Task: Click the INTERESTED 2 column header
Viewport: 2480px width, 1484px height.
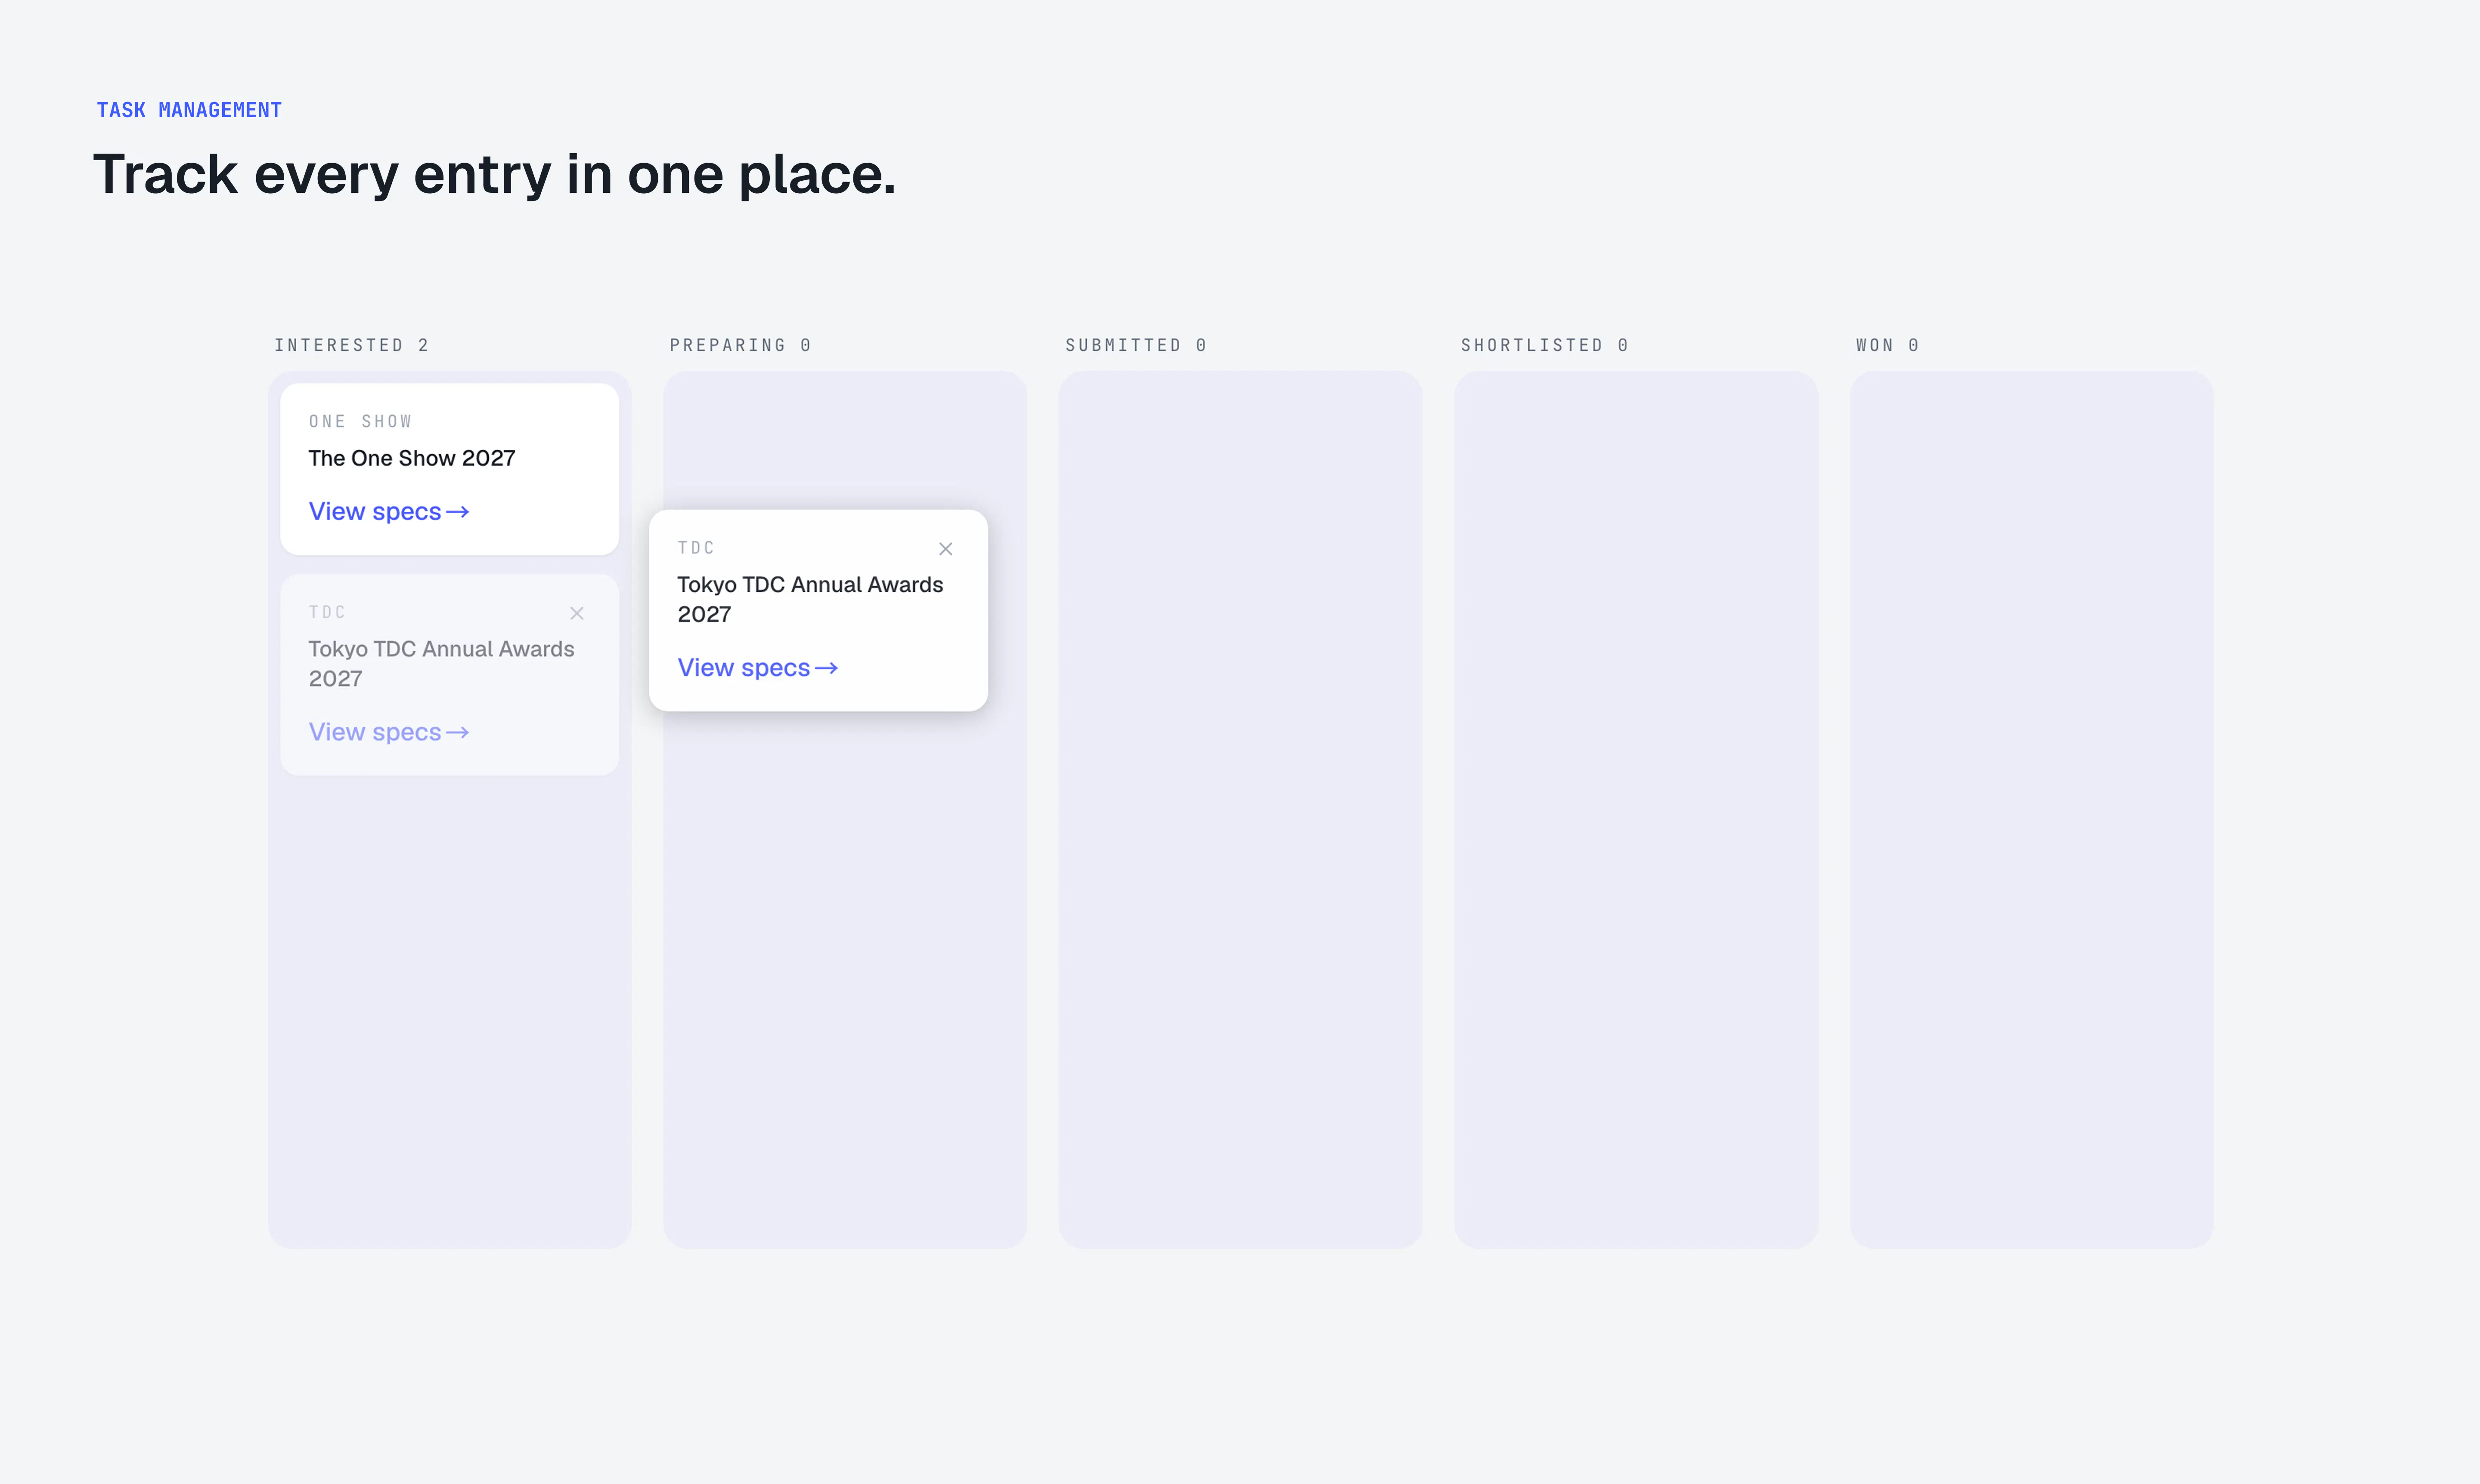Action: click(351, 345)
